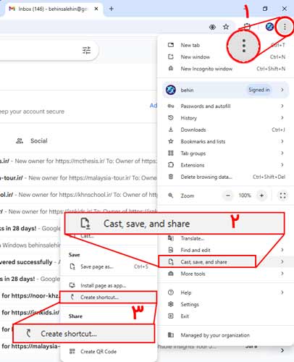Click the Tab groups grid icon

[x=171, y=153]
